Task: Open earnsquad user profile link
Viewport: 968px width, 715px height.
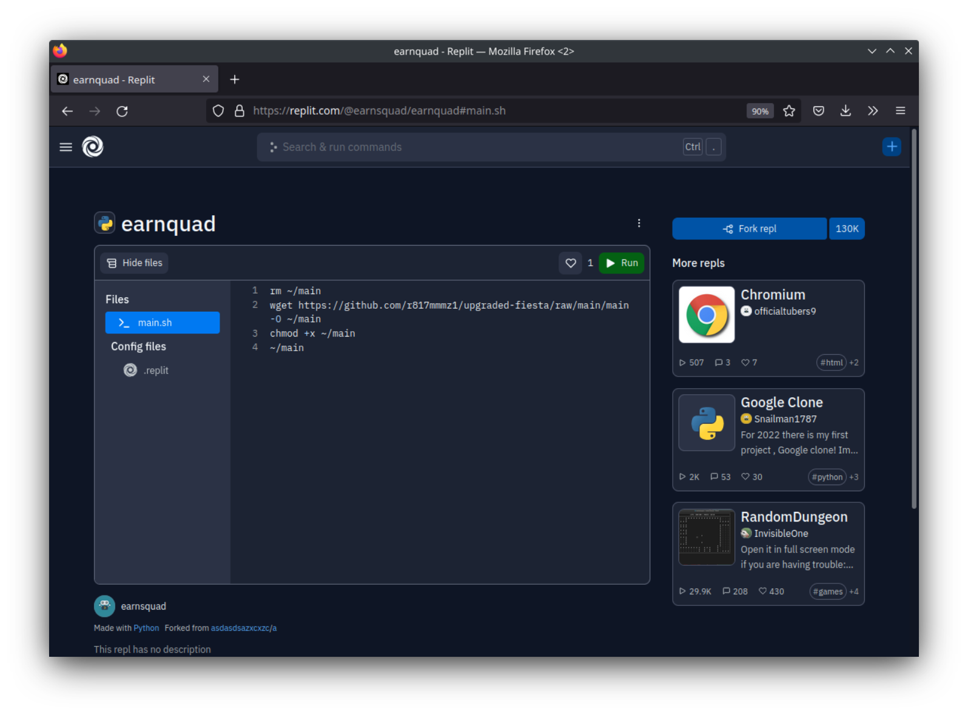Action: click(x=143, y=606)
